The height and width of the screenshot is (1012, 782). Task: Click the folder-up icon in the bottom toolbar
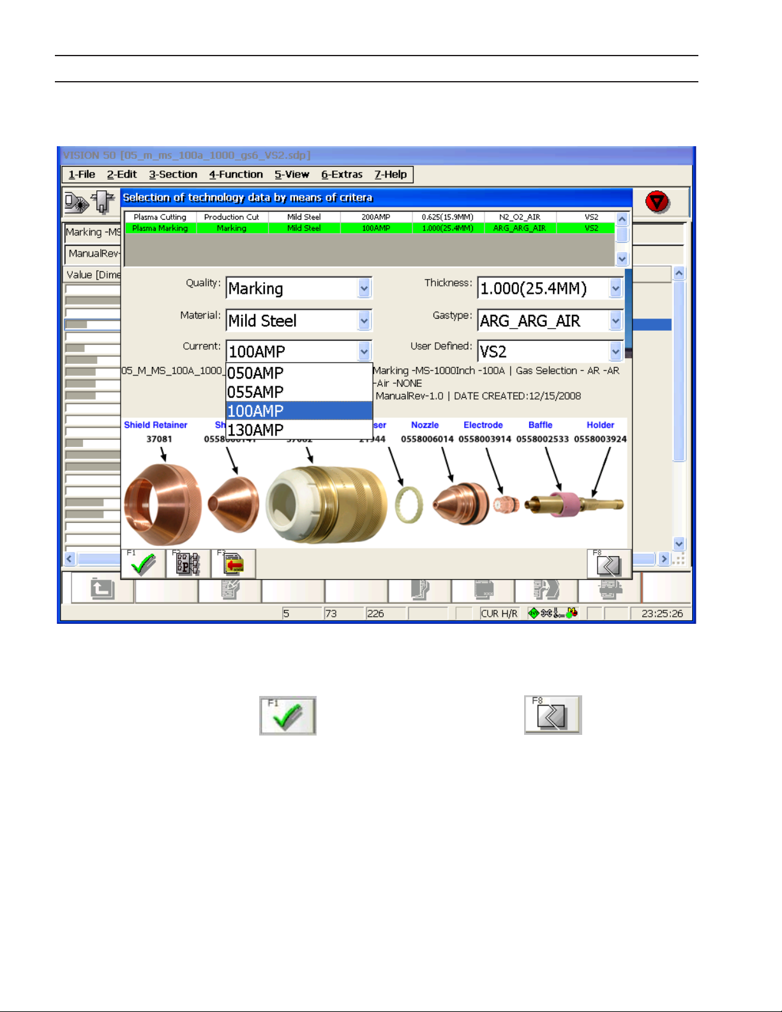102,589
